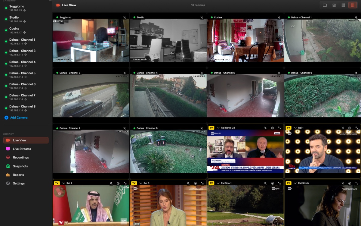Expand Rai News 24 tile to fullscreen

tap(279, 128)
